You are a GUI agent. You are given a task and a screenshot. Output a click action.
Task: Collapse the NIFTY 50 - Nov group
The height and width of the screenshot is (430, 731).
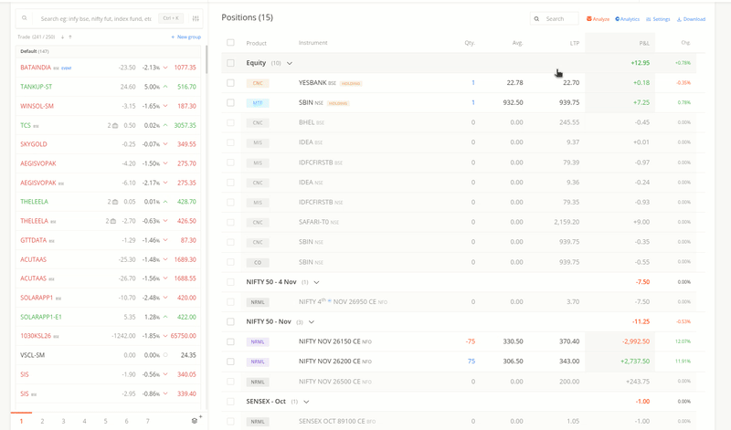point(312,322)
